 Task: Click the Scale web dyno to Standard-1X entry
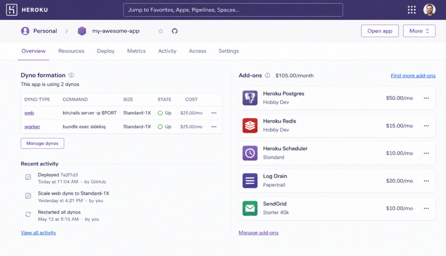tap(74, 193)
